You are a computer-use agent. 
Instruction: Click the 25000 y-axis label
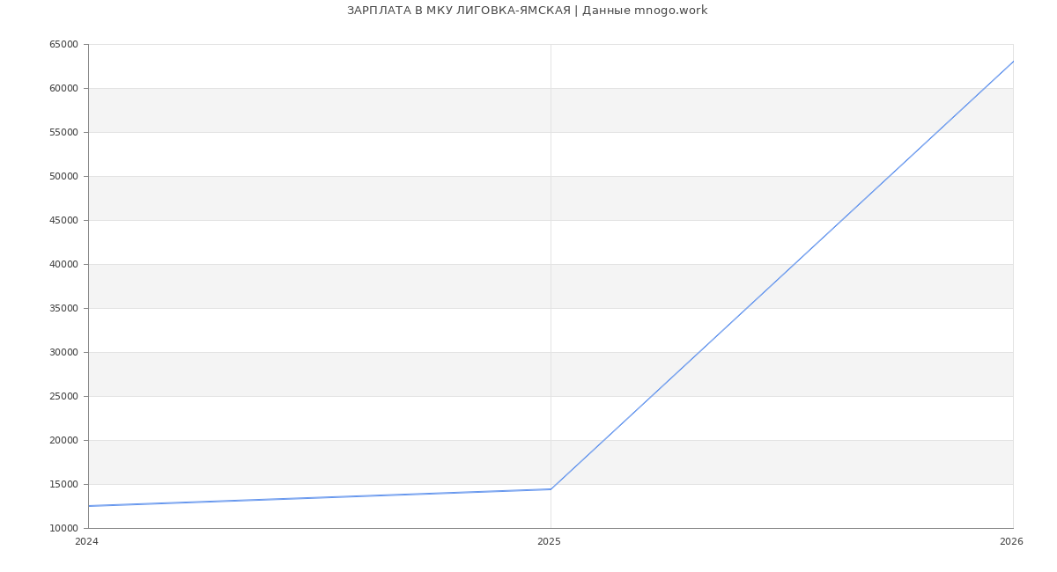[x=63, y=396]
